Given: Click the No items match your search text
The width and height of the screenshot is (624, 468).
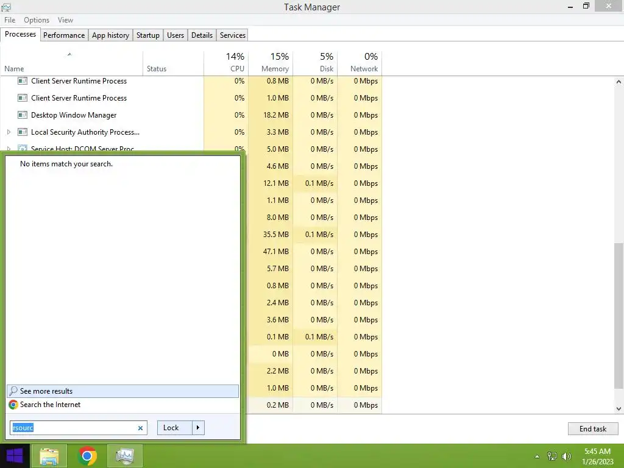Looking at the screenshot, I should [x=66, y=164].
